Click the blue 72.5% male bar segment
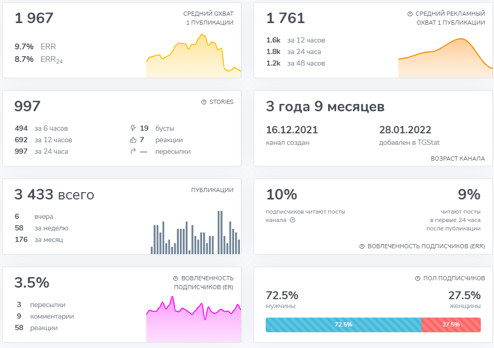Image resolution: width=494 pixels, height=348 pixels. point(343,324)
